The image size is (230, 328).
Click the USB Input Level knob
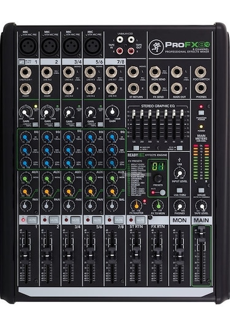tap(180, 174)
